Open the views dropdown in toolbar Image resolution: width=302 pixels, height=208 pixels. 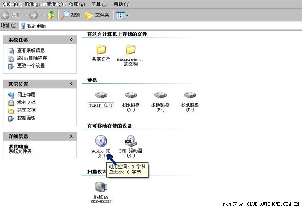tap(122, 15)
